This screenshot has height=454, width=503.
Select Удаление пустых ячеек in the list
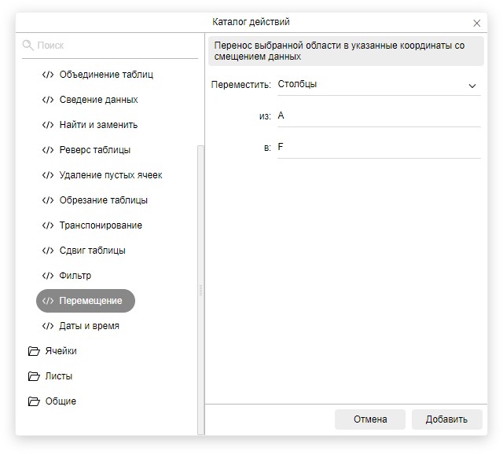pyautogui.click(x=110, y=175)
